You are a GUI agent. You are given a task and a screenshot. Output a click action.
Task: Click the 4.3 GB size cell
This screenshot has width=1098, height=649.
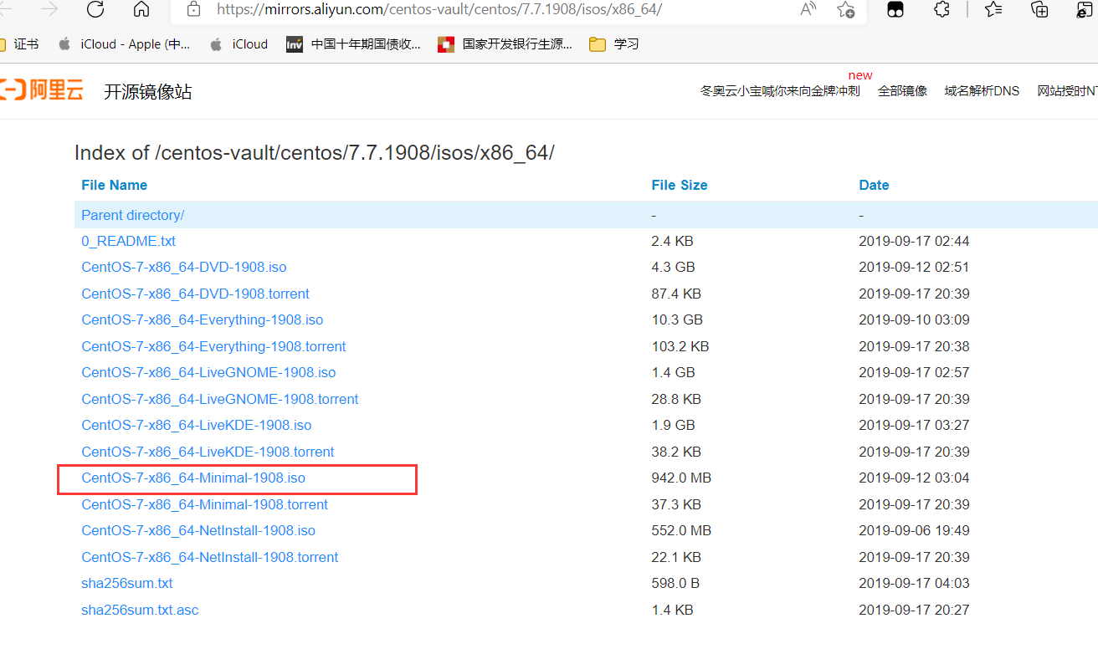673,268
